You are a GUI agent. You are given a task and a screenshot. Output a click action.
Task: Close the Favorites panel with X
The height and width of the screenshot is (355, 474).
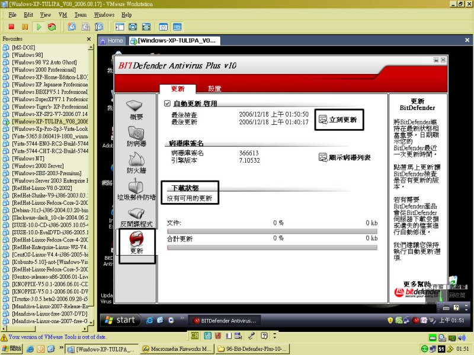pyautogui.click(x=89, y=39)
